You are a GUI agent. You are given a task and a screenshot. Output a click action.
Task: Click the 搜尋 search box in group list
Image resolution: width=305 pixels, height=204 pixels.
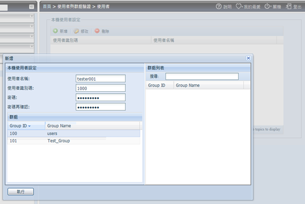pos(202,76)
